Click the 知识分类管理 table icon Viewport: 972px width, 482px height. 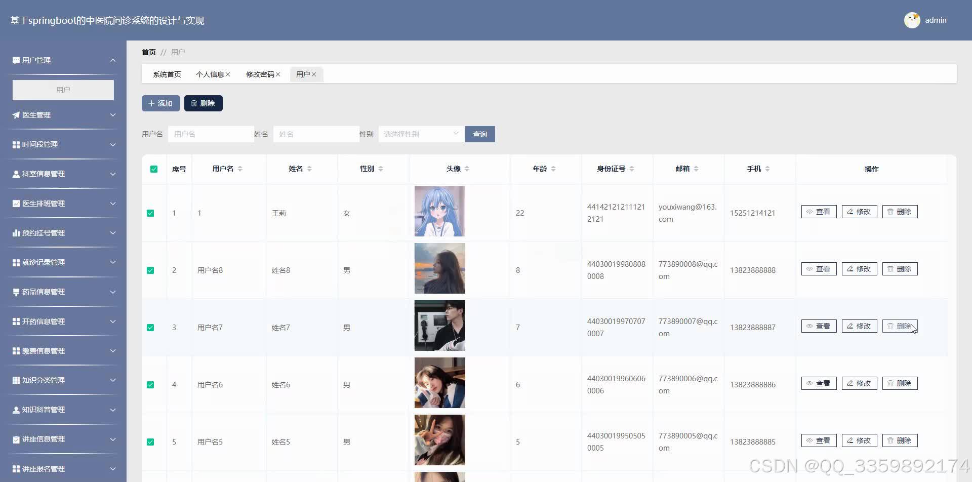pyautogui.click(x=16, y=380)
